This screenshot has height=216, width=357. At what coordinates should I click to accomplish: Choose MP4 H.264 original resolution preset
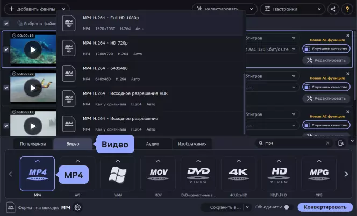(x=150, y=124)
